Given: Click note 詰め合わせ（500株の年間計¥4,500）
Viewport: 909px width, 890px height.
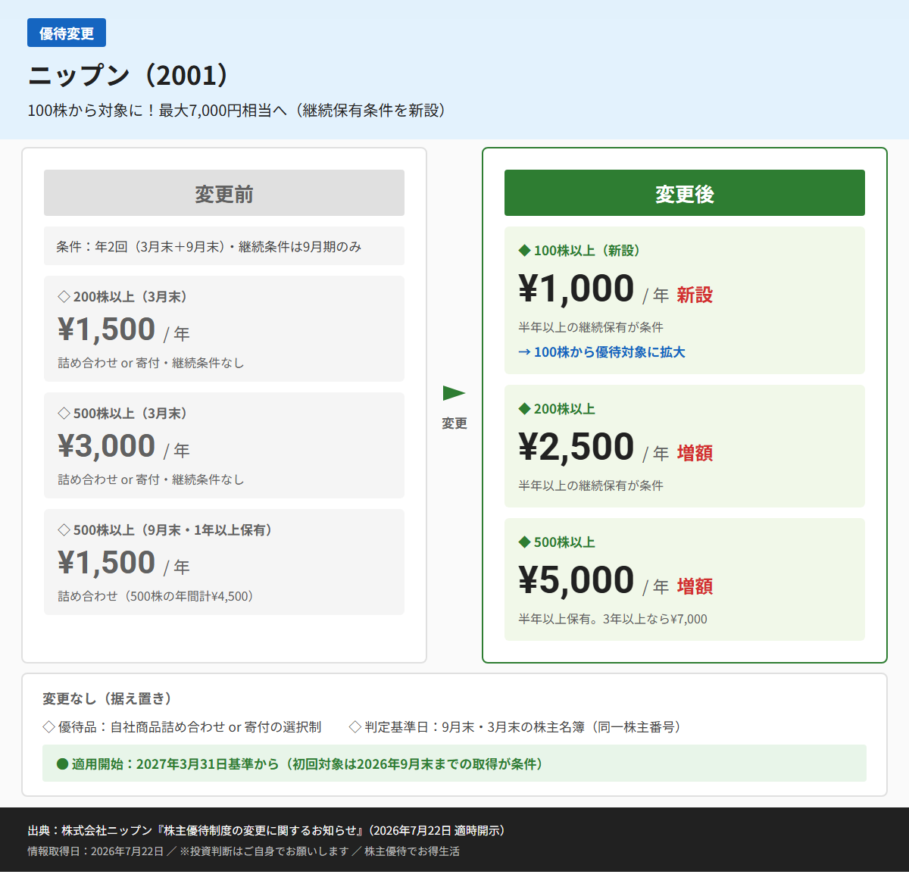Looking at the screenshot, I should [156, 596].
